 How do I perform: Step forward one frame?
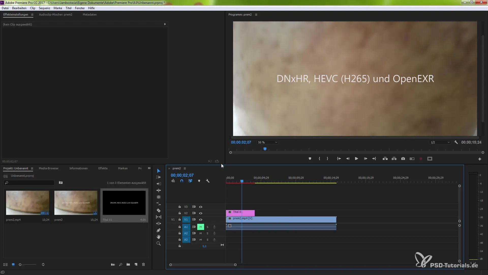(x=365, y=159)
